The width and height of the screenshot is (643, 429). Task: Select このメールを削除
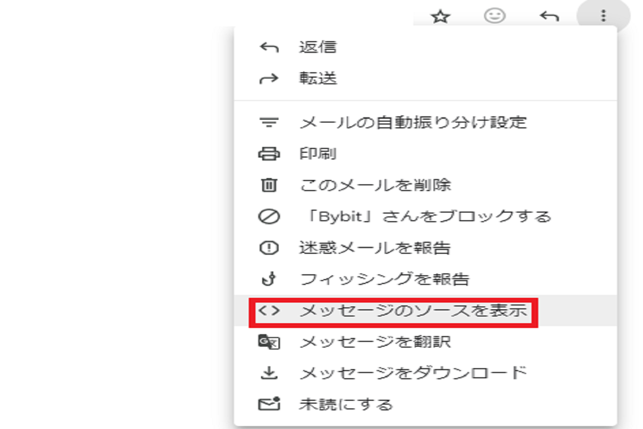pos(425,185)
